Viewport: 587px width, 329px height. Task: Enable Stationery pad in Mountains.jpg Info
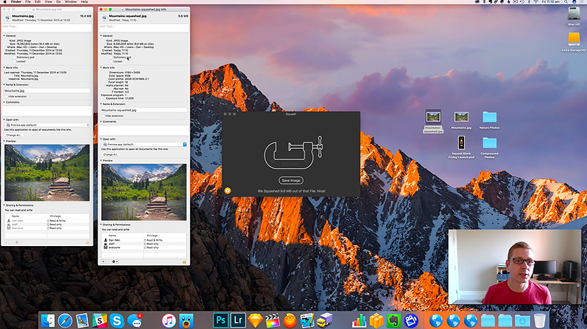click(x=14, y=57)
